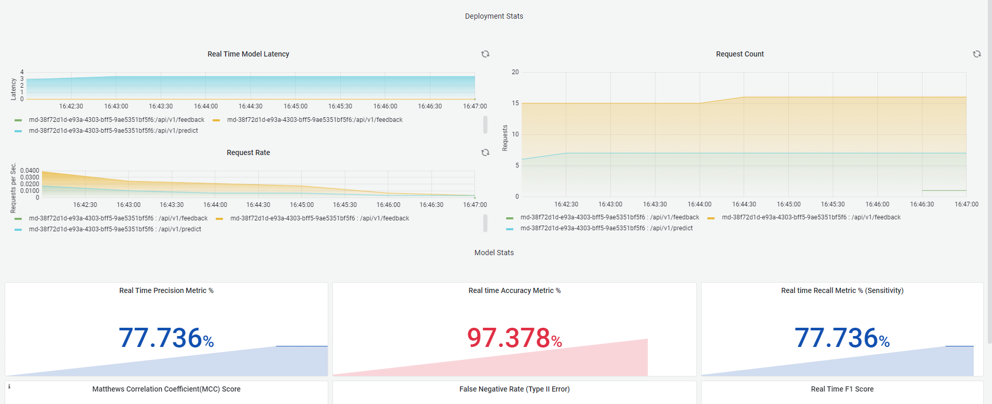
Task: Click the Request Rate panel title
Action: [248, 152]
